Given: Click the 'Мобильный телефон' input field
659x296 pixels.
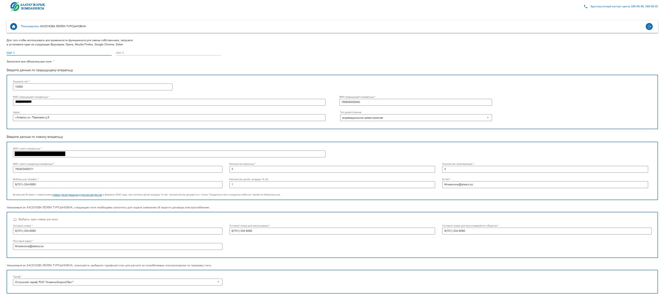Looking at the screenshot, I should click(117, 185).
